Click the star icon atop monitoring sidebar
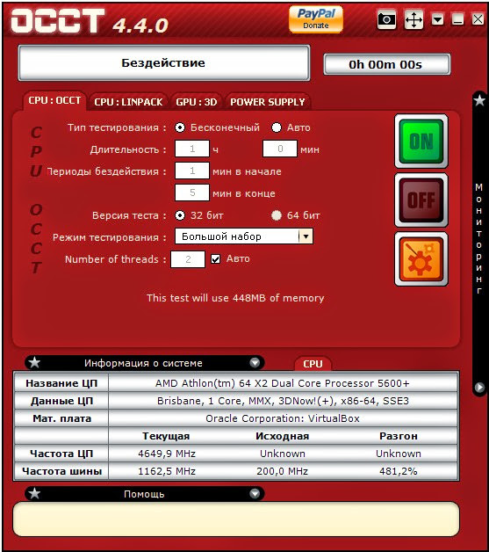Screen dimensions: 489x552 click(479, 101)
